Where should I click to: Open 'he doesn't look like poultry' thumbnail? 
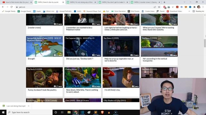pos(44,77)
